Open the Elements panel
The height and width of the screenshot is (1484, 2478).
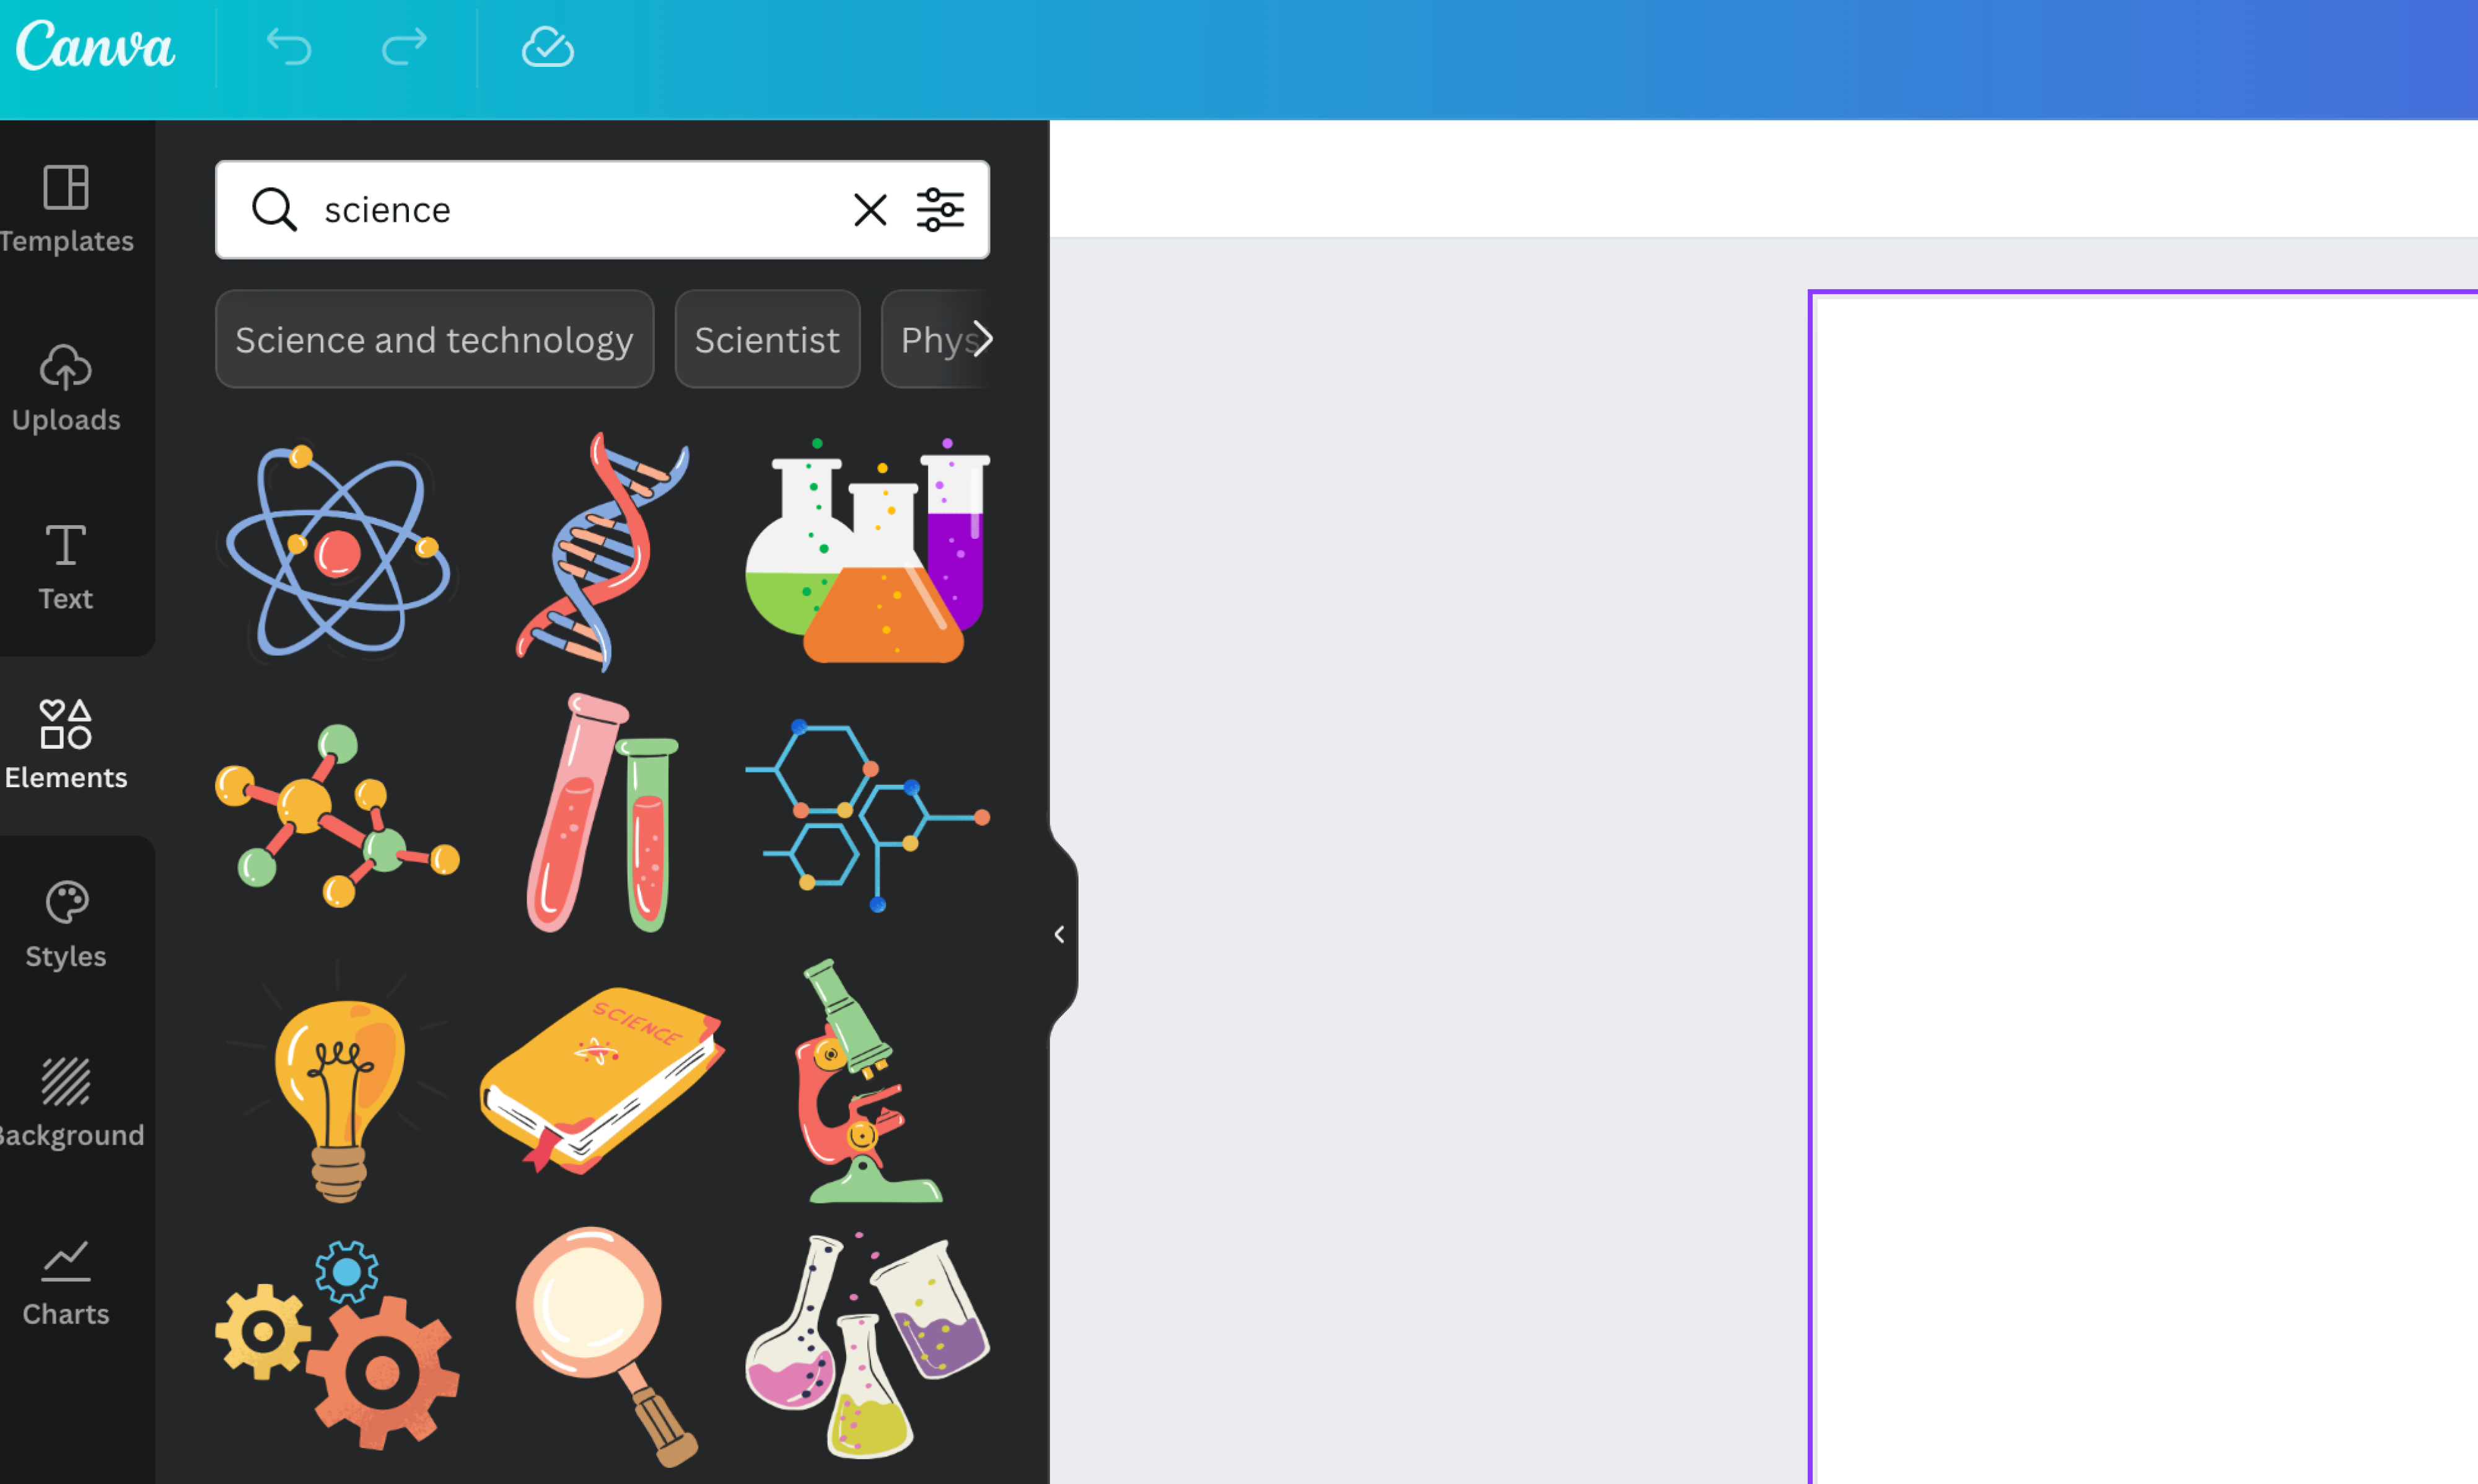(65, 738)
